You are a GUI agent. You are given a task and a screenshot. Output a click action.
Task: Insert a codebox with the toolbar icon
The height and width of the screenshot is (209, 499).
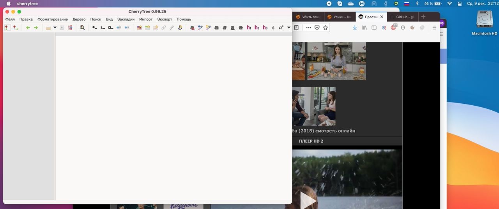tap(156, 28)
